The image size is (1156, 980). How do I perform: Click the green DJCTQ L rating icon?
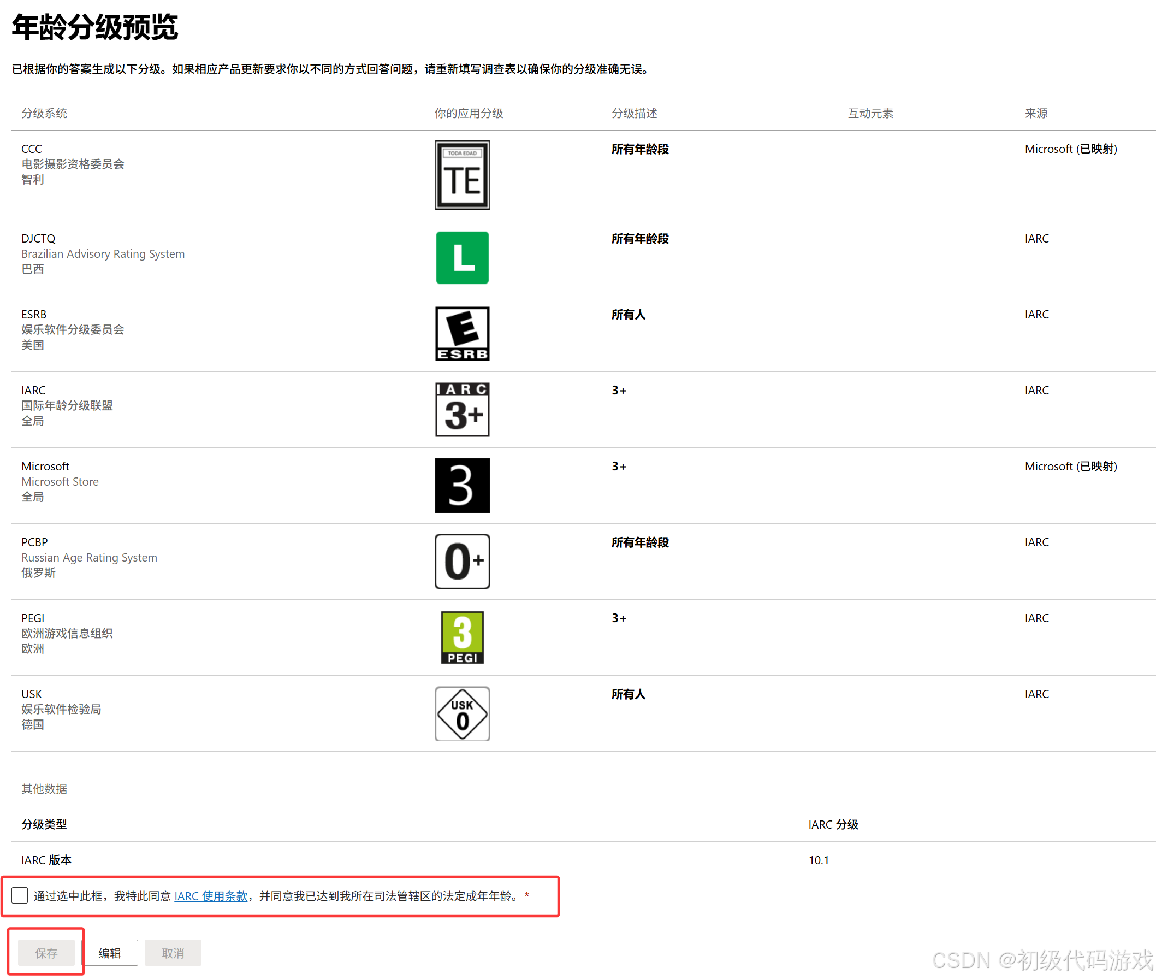coord(462,257)
